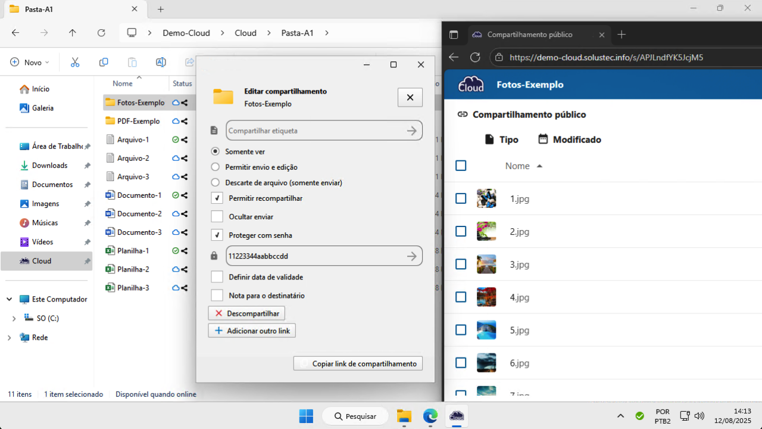Refresh the Explorer folder view
Image resolution: width=762 pixels, height=429 pixels.
pos(101,33)
